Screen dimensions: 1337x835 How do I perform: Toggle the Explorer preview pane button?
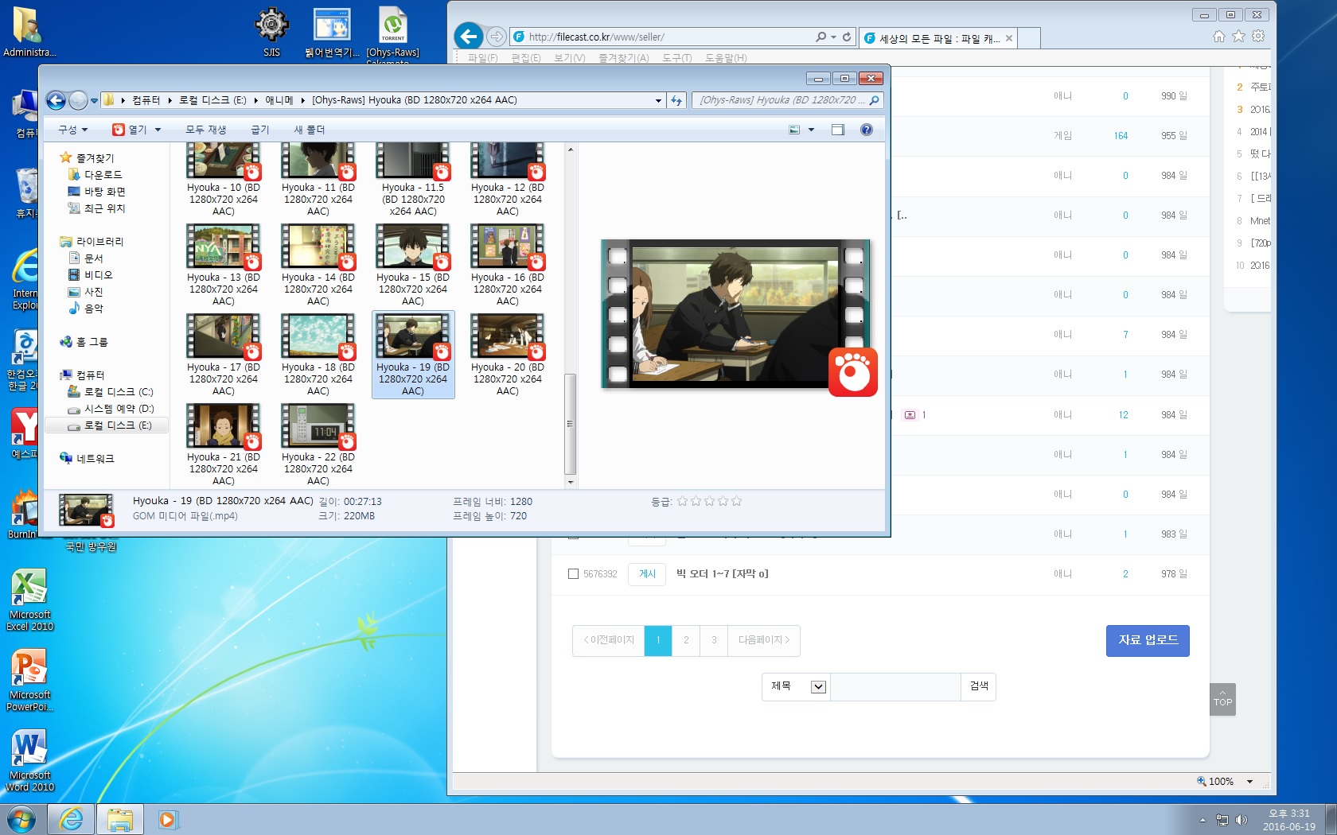tap(838, 130)
